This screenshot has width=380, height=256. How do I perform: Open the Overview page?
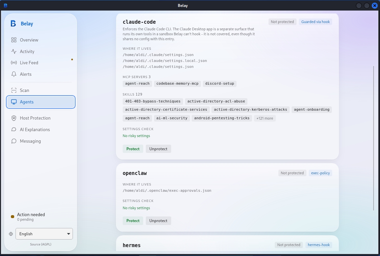coord(41,40)
